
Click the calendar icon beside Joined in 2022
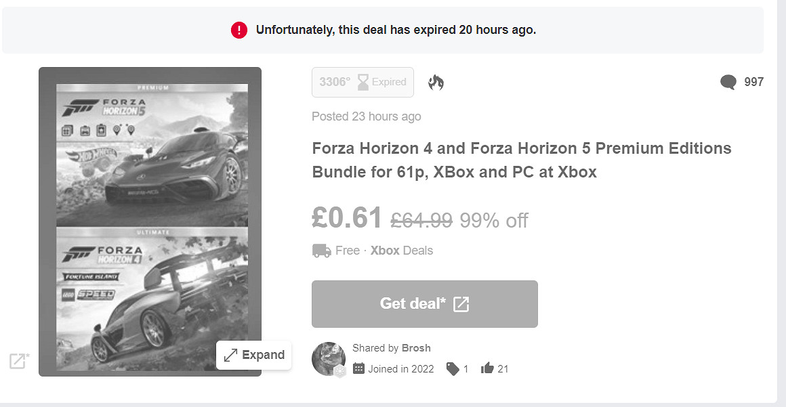(x=358, y=368)
